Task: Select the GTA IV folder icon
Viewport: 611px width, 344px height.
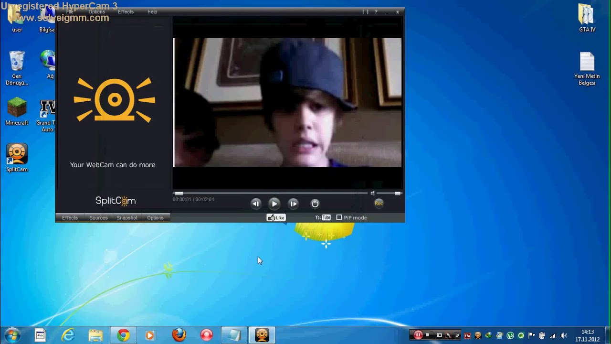Action: tap(587, 18)
